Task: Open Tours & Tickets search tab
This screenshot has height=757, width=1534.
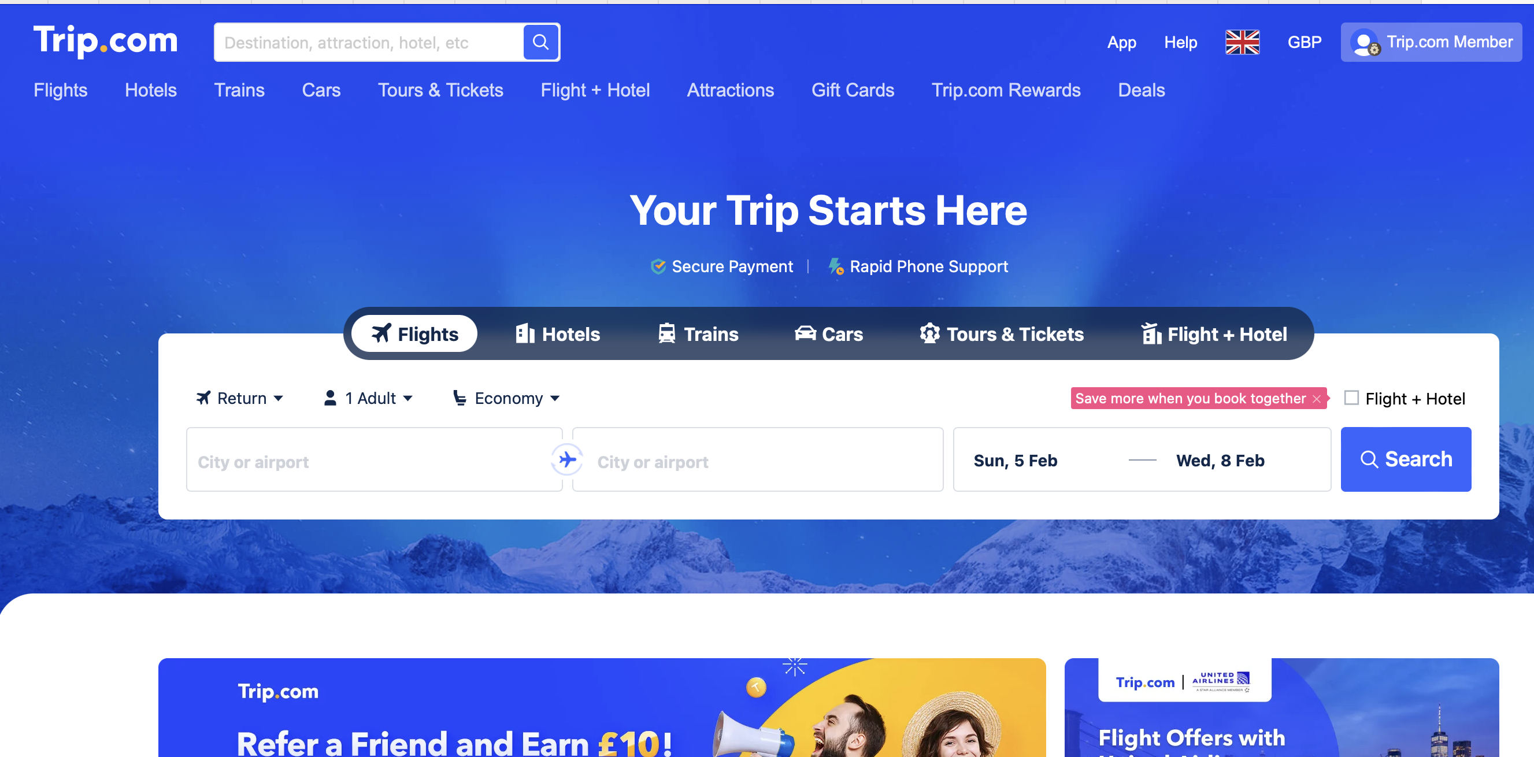Action: [x=1002, y=334]
